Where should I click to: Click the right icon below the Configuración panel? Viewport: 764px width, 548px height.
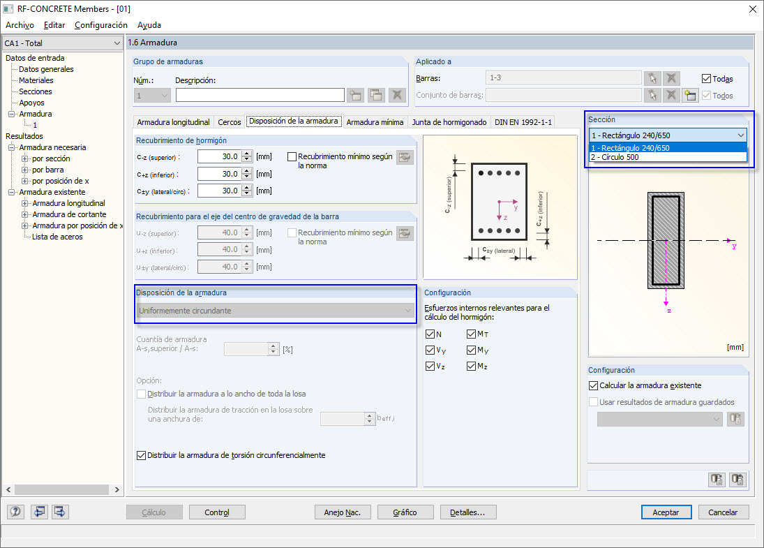click(x=737, y=480)
